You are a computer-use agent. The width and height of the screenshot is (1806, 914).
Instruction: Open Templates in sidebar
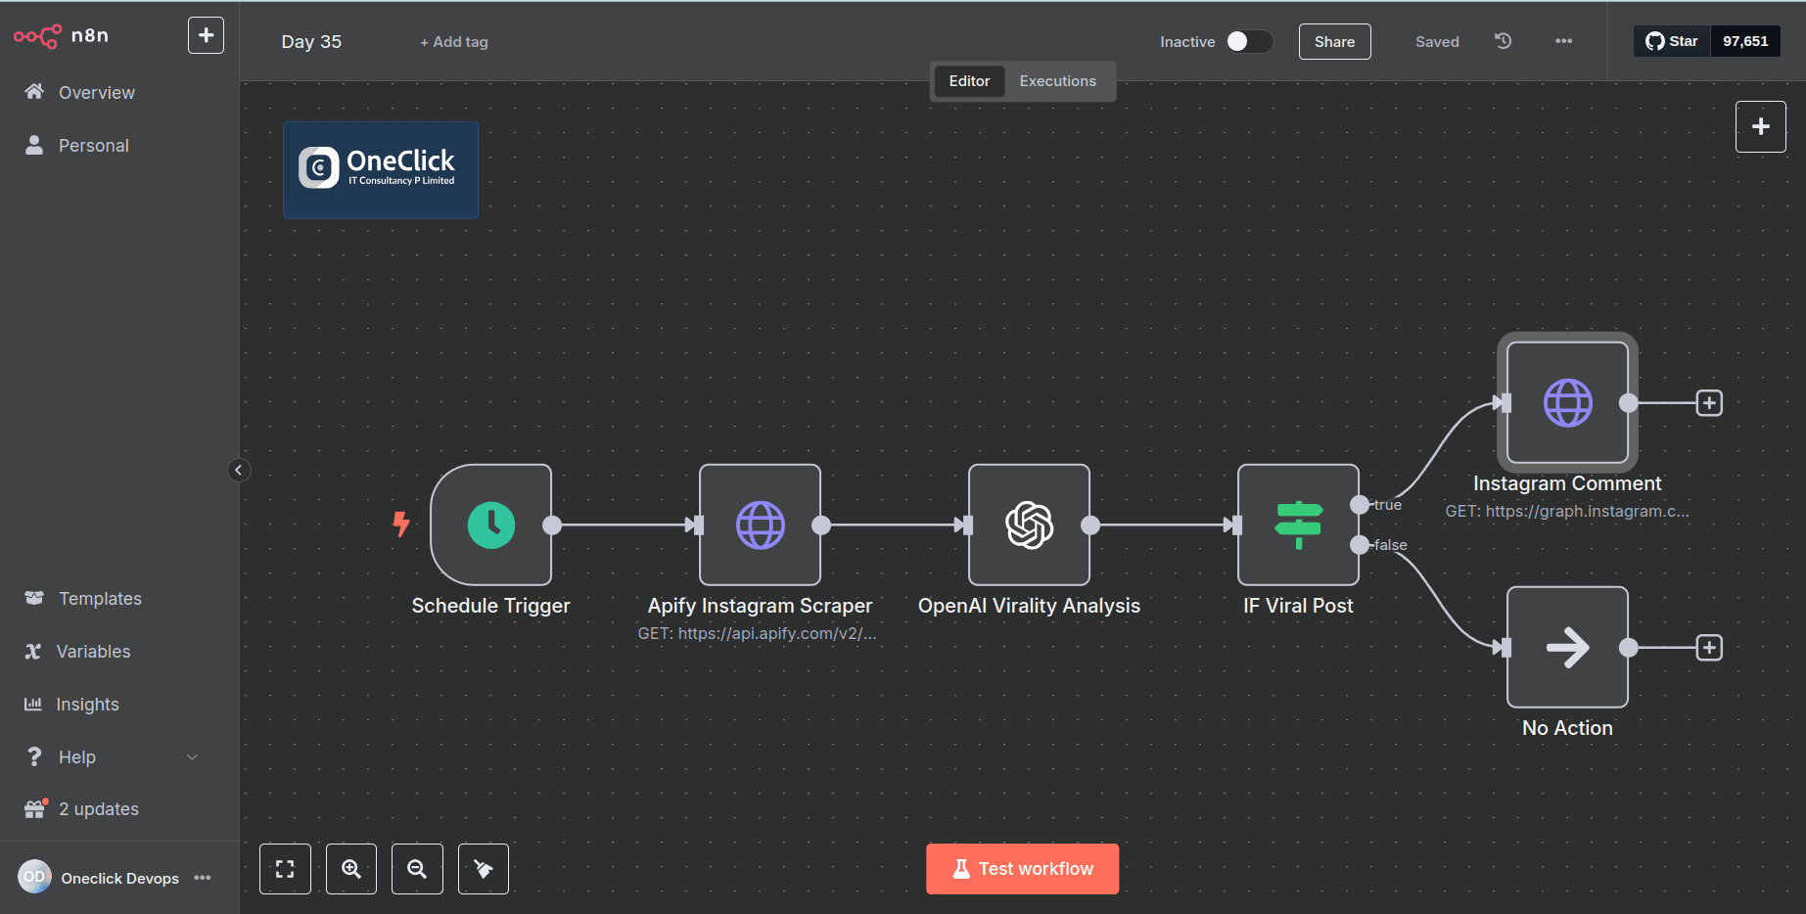point(99,598)
